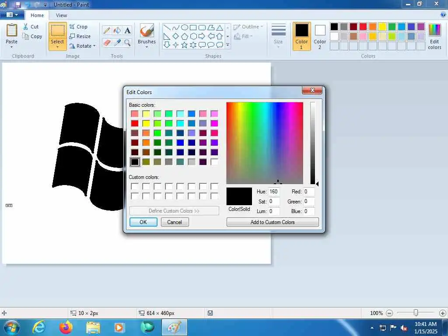Viewport: 448px width, 336px height.
Task: Click zoom in plus button
Action: pos(443,313)
